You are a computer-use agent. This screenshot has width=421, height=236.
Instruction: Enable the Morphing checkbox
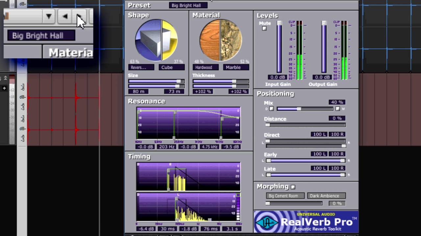click(x=293, y=187)
